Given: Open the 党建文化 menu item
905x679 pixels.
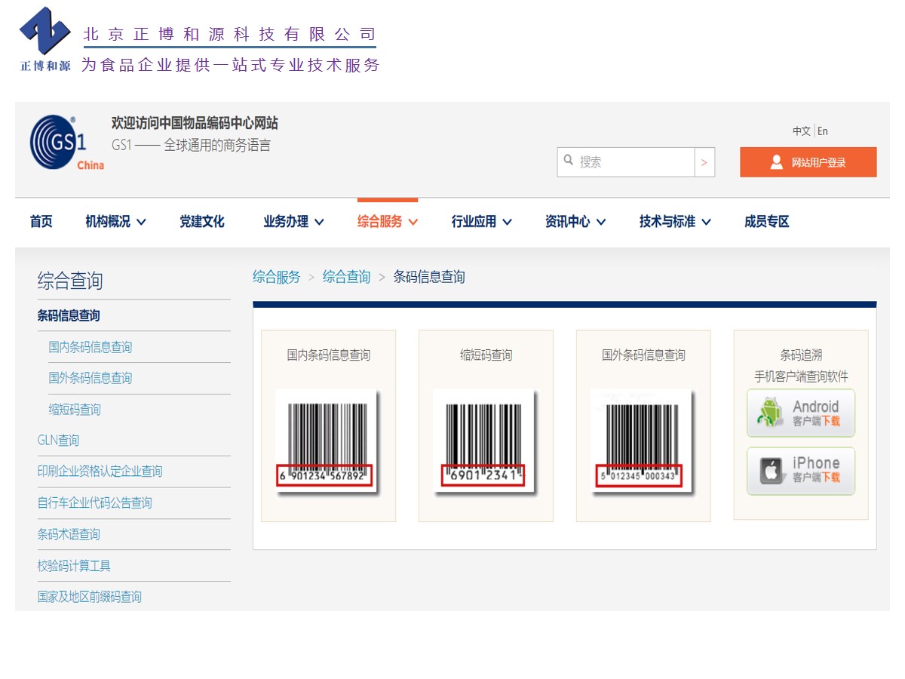Looking at the screenshot, I should 202,222.
